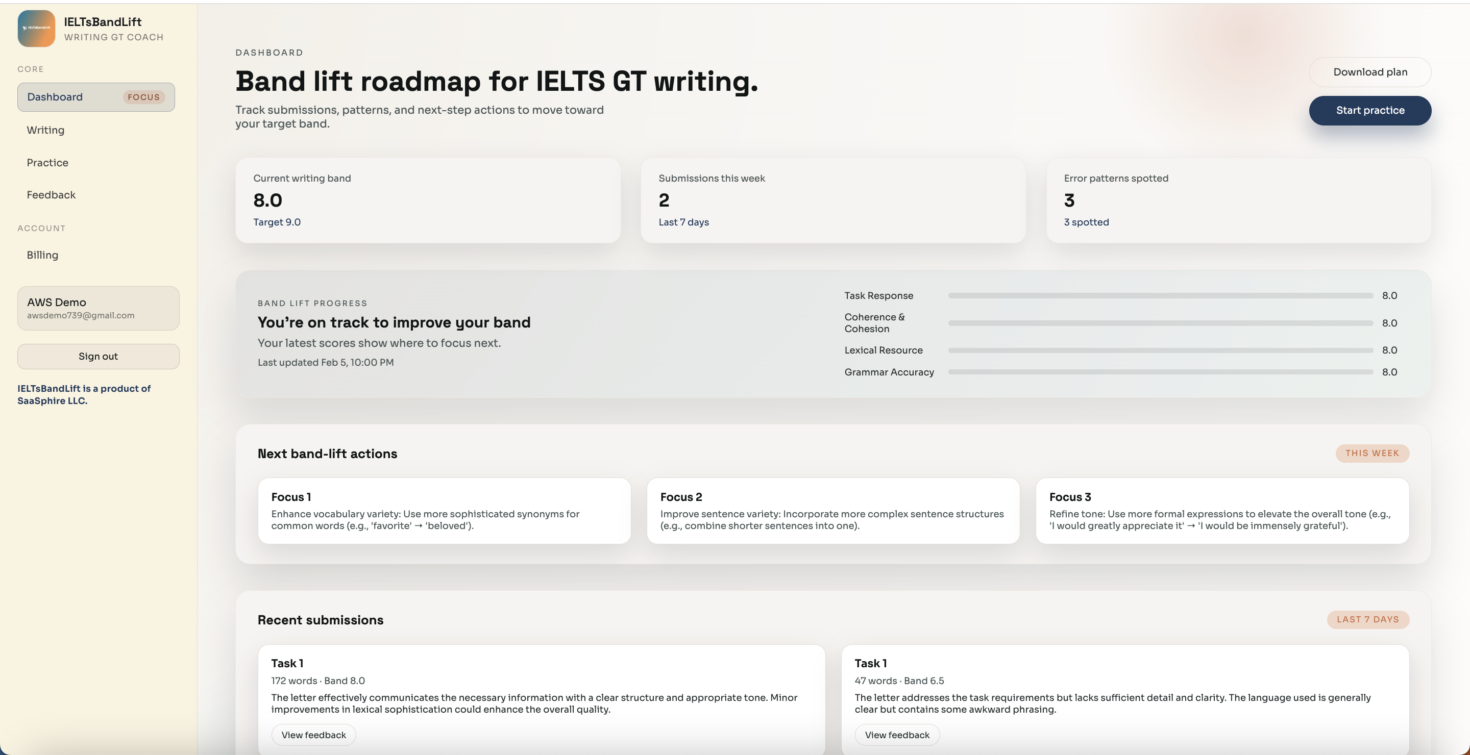Screen dimensions: 1470x755
Task: Go to the Feedback section
Action: click(x=52, y=194)
